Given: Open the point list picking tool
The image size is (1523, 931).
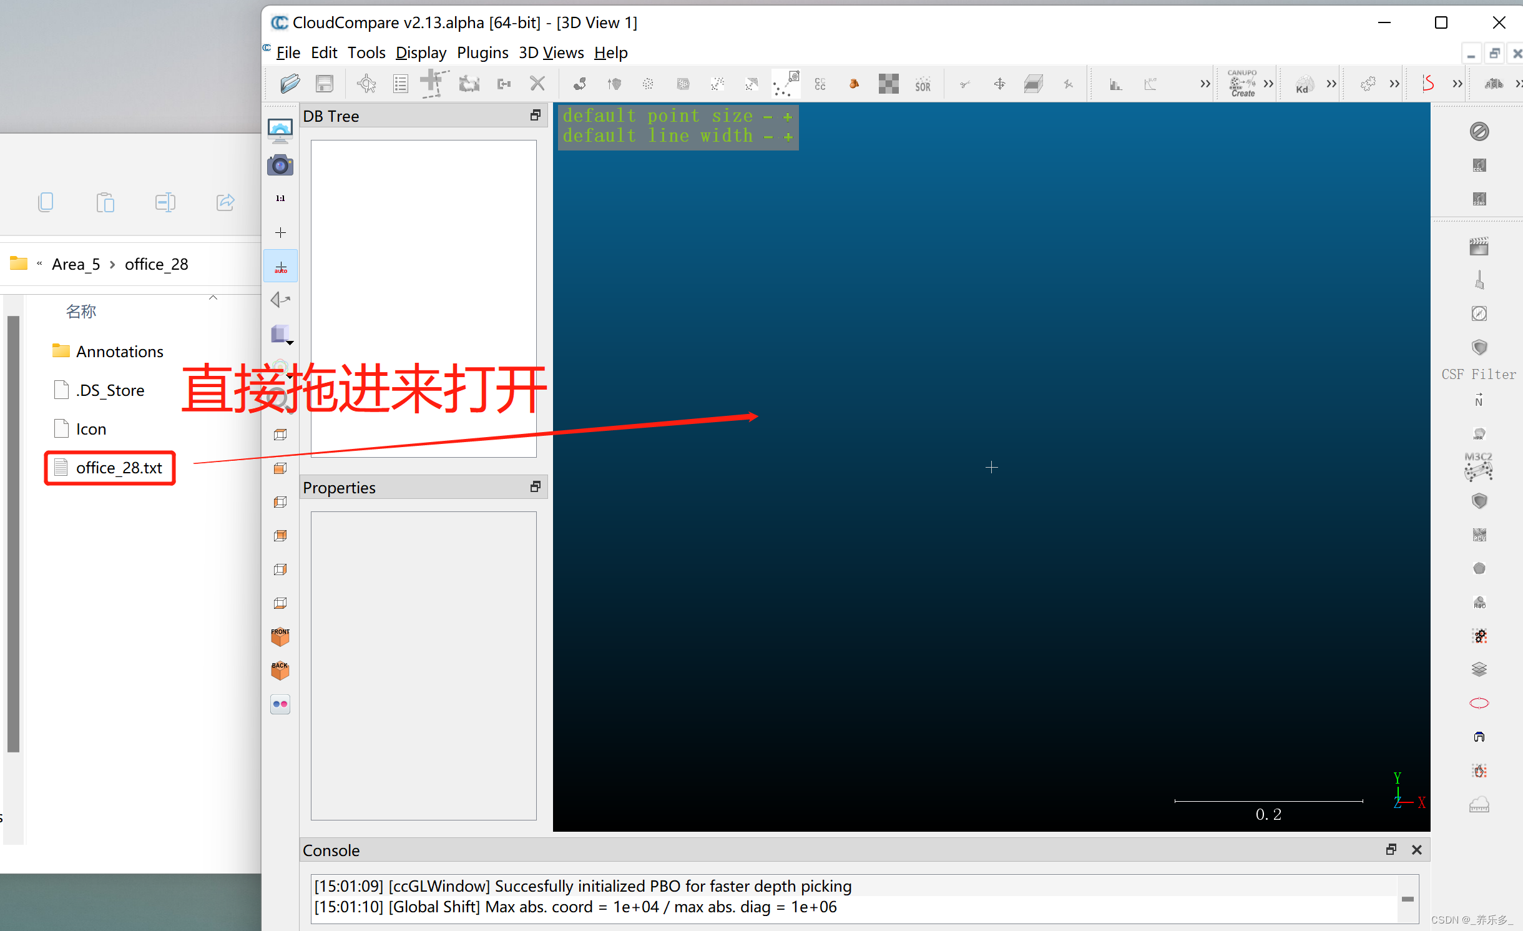Looking at the screenshot, I should tap(401, 84).
